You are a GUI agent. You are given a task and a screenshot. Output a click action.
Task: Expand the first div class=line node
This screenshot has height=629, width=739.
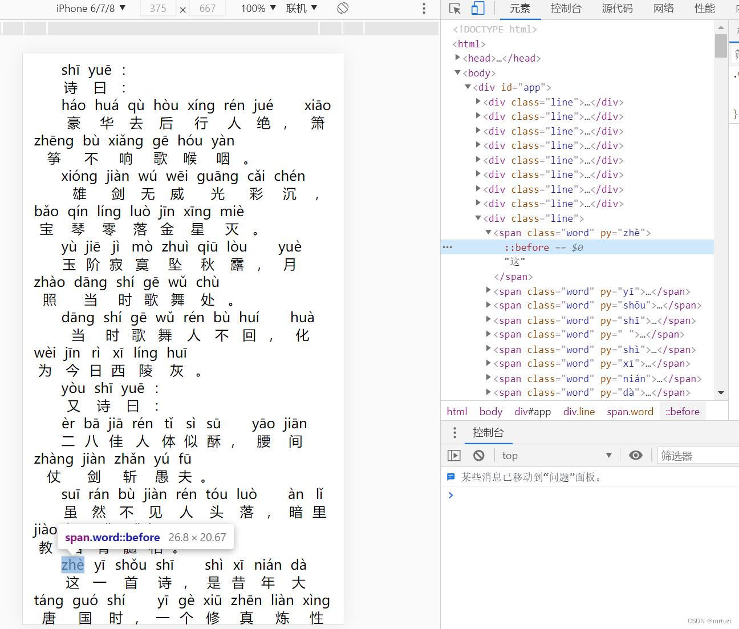478,102
